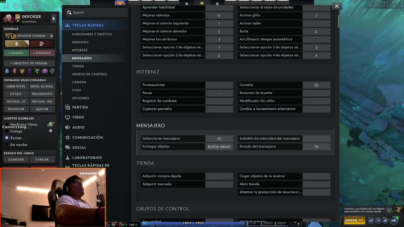Image resolution: width=404 pixels, height=227 pixels.
Task: Open the VÍDEO settings section
Action: (x=78, y=117)
